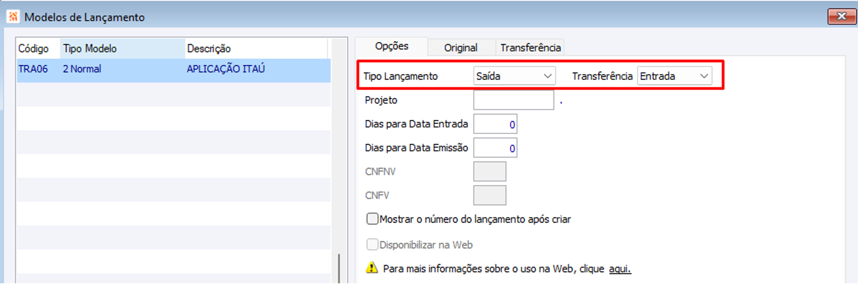Enable Mostrar o número do lançamento checkbox
Image resolution: width=858 pixels, height=287 pixels.
(x=373, y=219)
